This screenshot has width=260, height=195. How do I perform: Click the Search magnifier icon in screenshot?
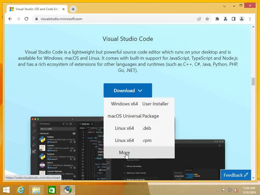[x=34, y=131]
